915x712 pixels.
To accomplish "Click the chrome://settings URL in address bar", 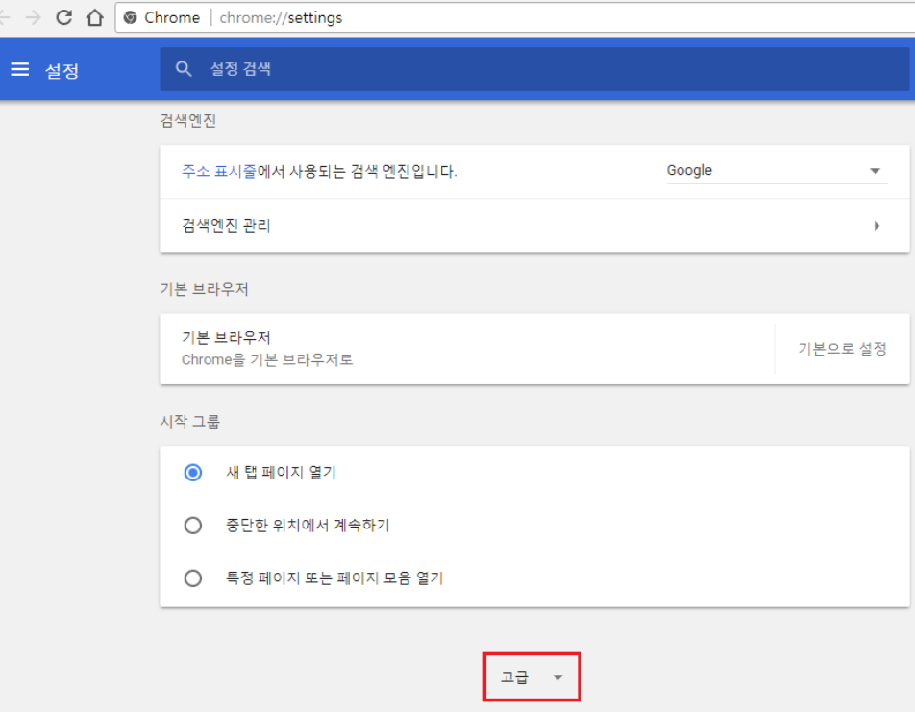I will [279, 16].
